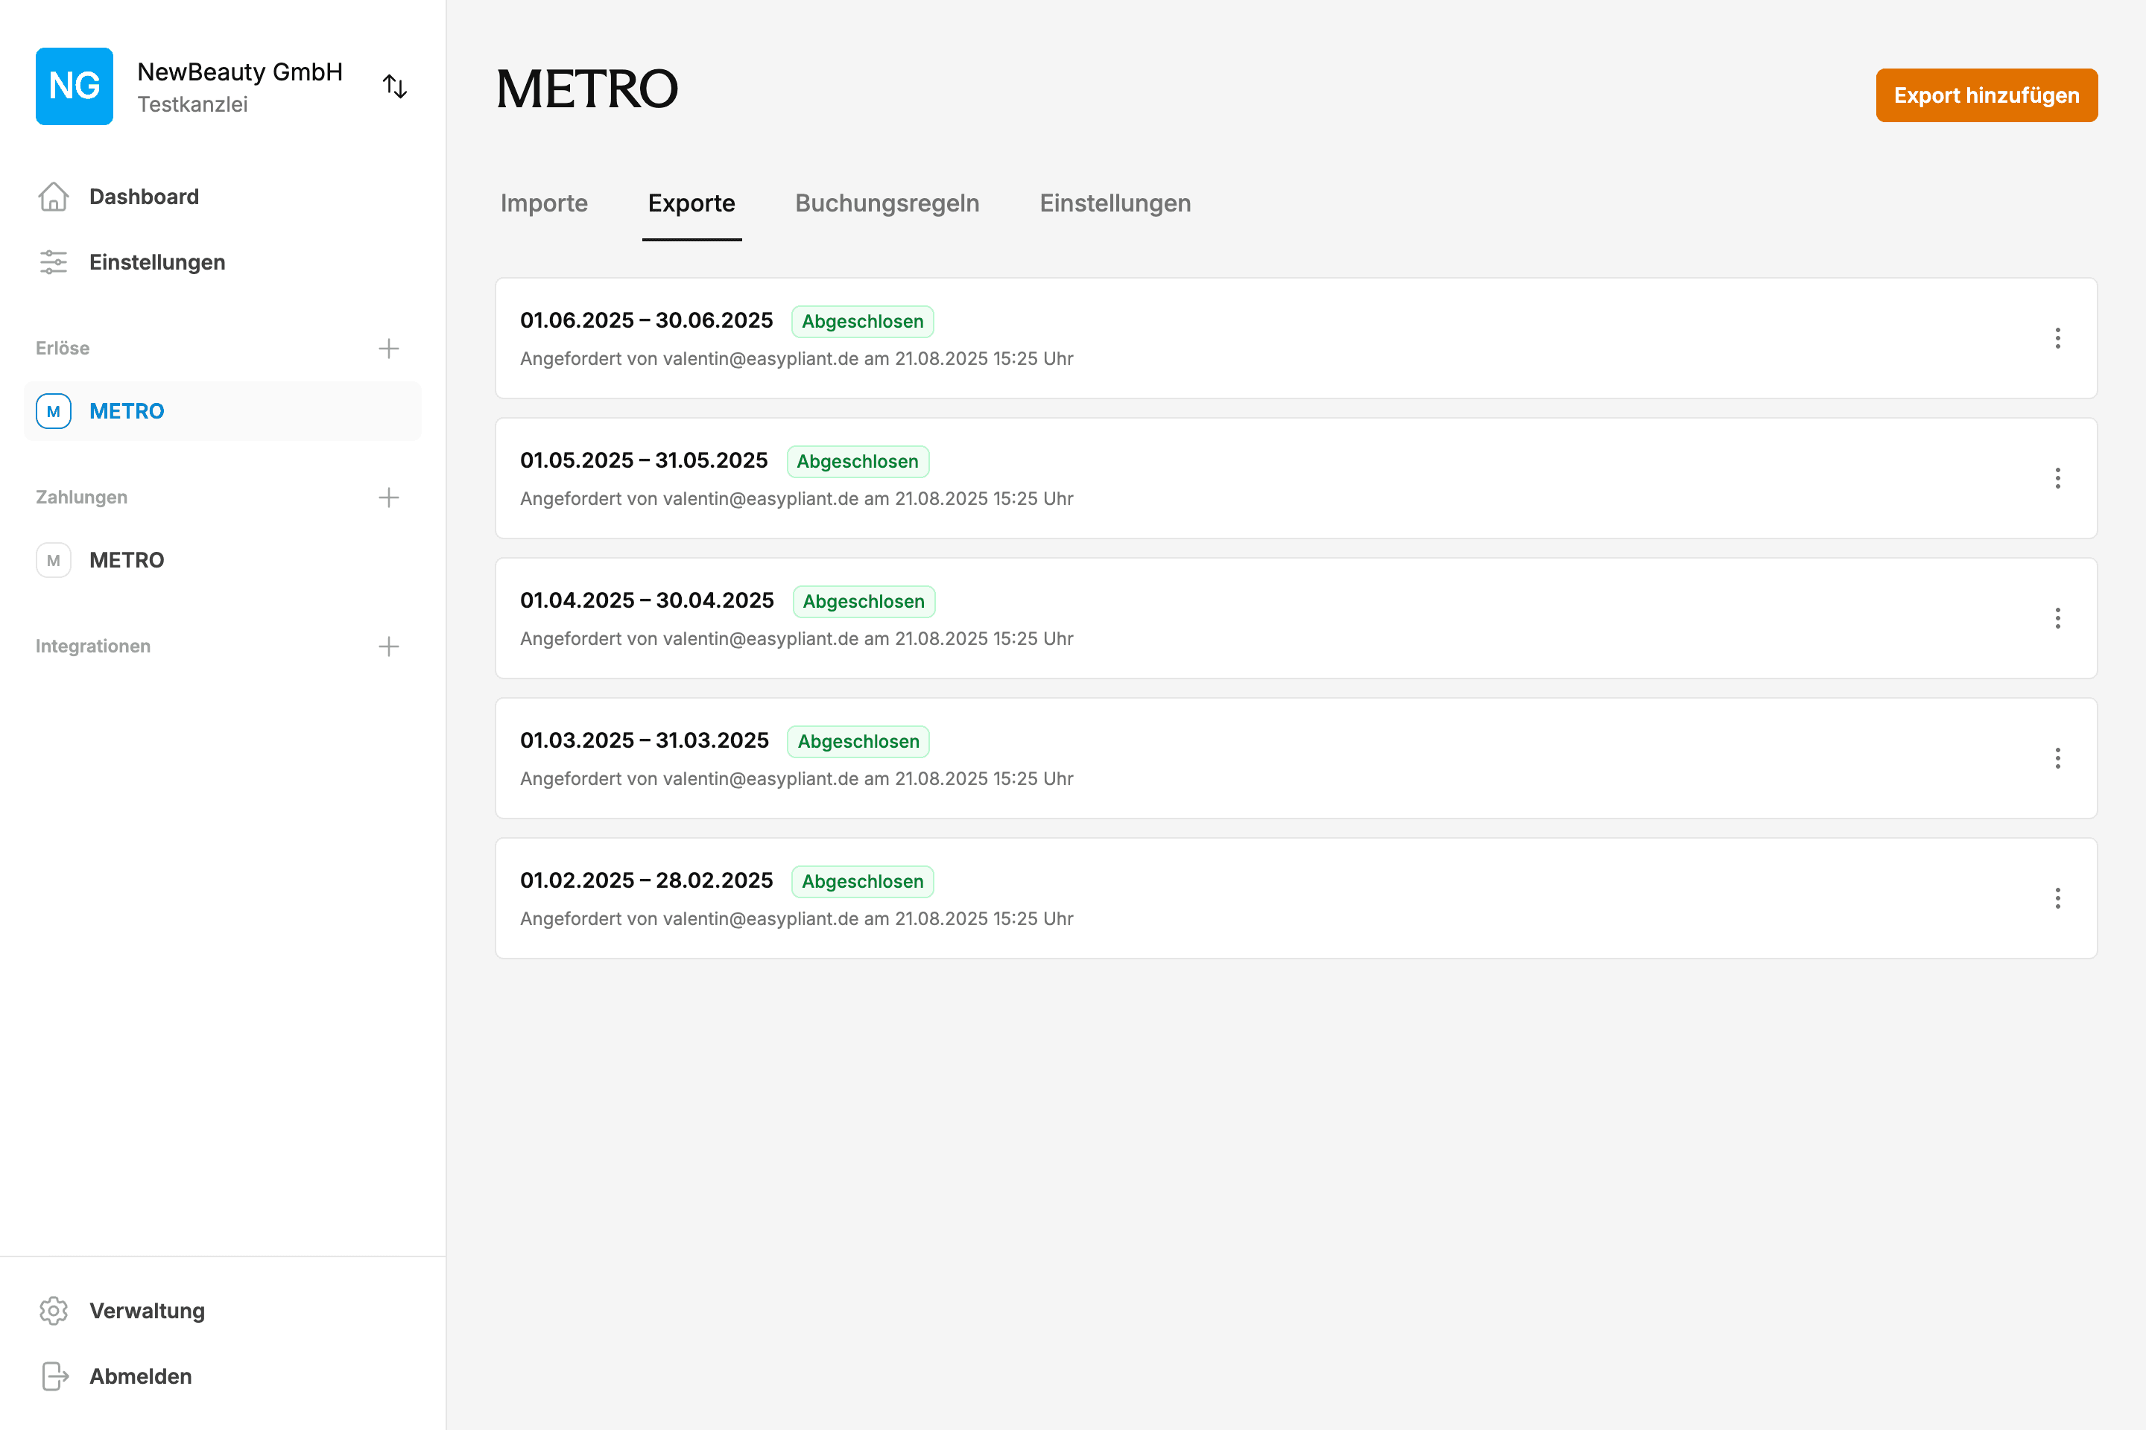
Task: Open options menu for the June 2025 export
Action: point(2058,338)
